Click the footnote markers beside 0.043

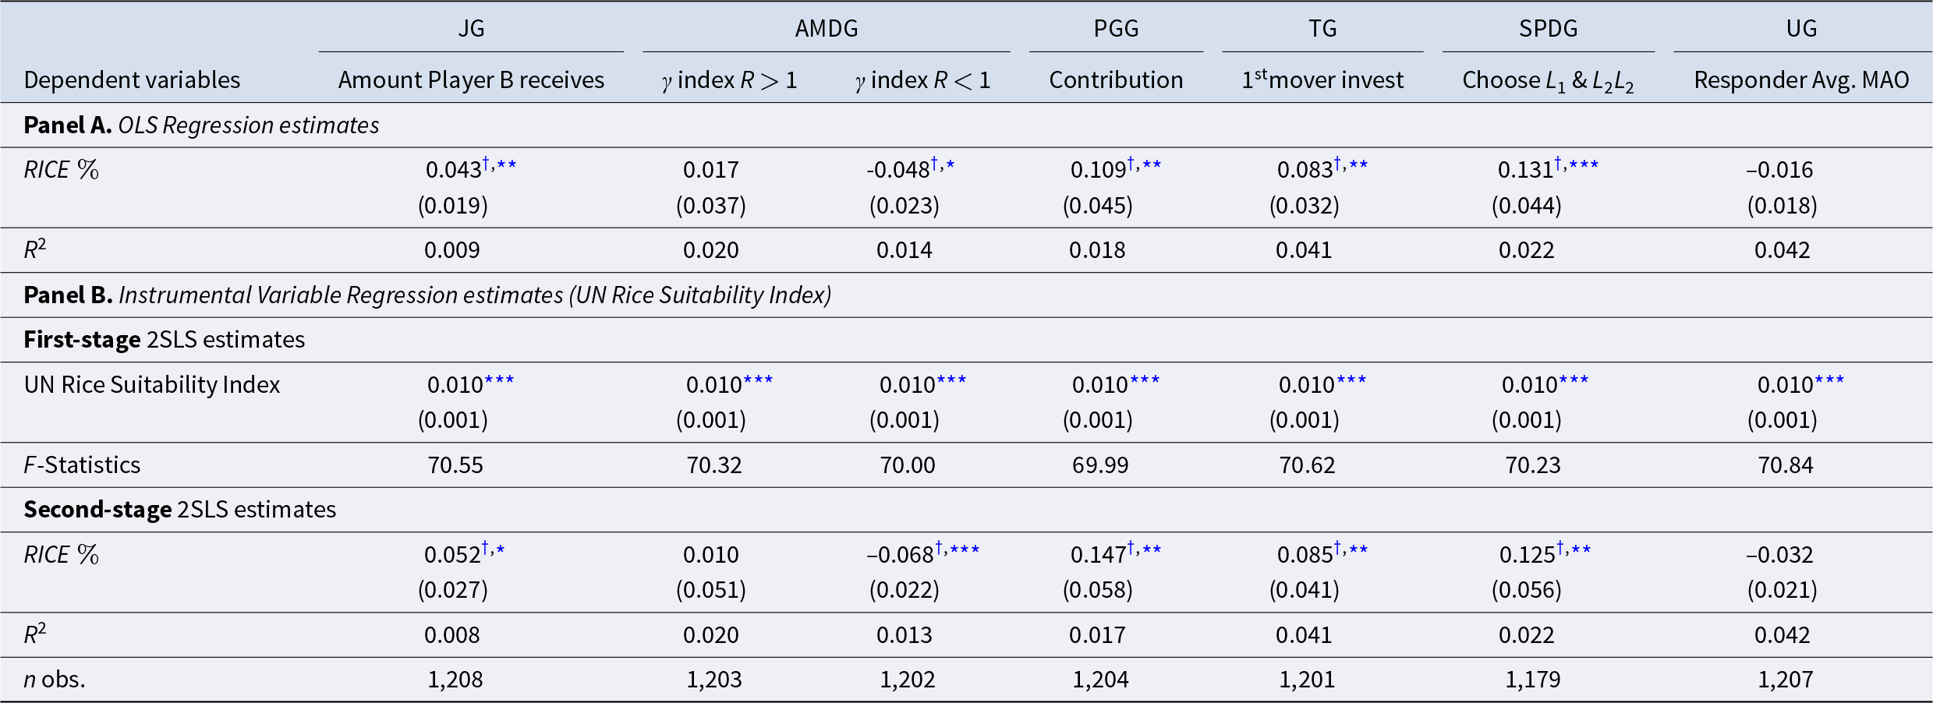pyautogui.click(x=499, y=164)
